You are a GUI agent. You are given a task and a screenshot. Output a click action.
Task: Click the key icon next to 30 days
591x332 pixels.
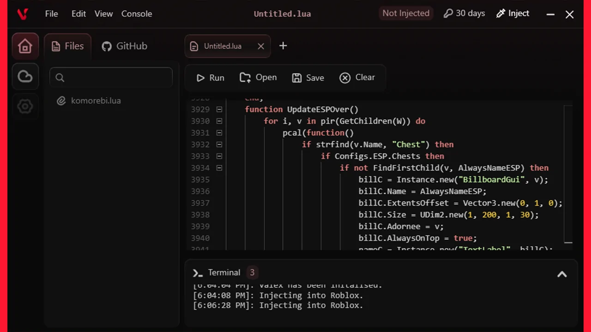tap(448, 13)
